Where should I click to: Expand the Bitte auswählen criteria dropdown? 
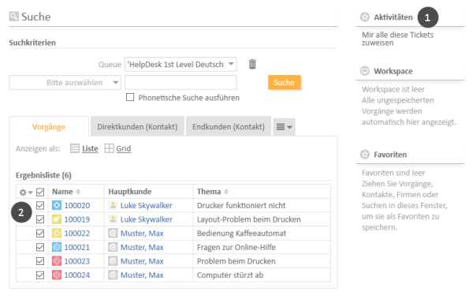tap(65, 83)
